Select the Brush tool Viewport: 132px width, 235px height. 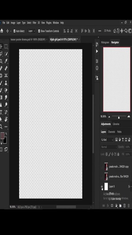(x=1, y=83)
